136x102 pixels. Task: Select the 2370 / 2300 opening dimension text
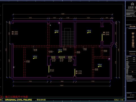coord(106,33)
